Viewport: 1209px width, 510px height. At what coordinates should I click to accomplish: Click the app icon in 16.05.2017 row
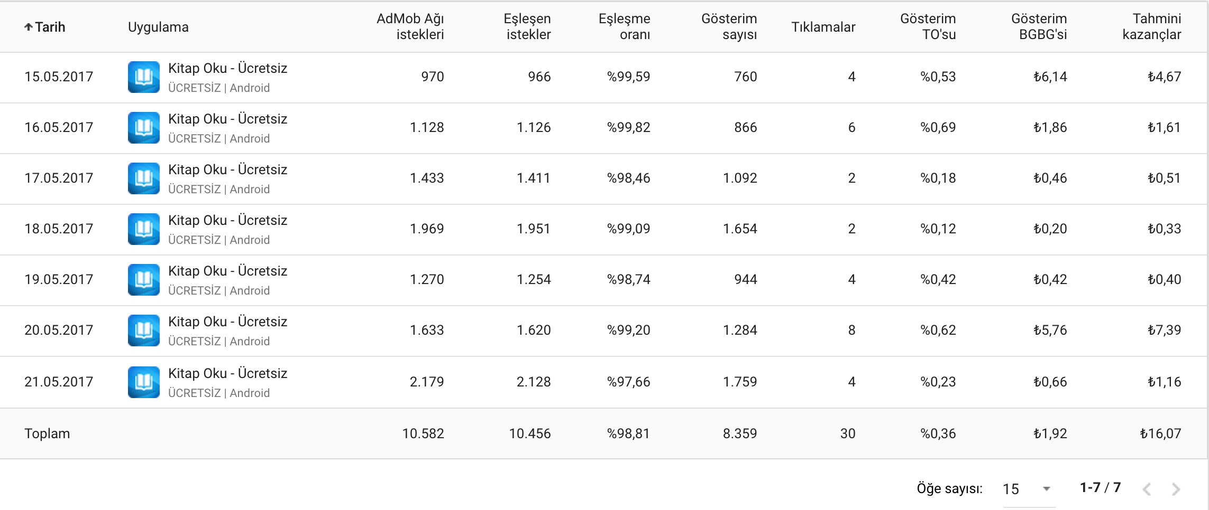pos(144,128)
